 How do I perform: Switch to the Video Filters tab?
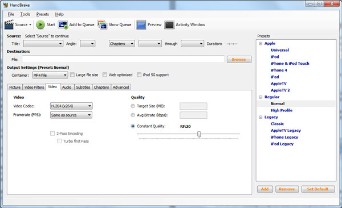click(x=34, y=88)
